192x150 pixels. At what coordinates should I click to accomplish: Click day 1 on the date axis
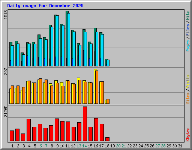tap(12, 146)
